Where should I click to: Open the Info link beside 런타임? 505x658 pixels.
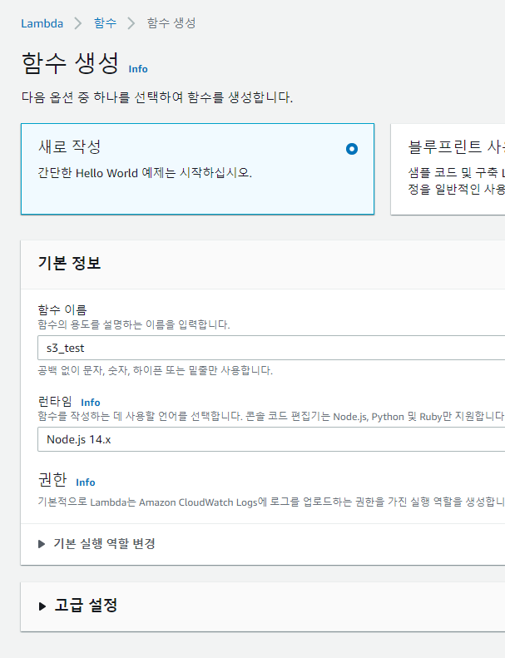pos(90,403)
